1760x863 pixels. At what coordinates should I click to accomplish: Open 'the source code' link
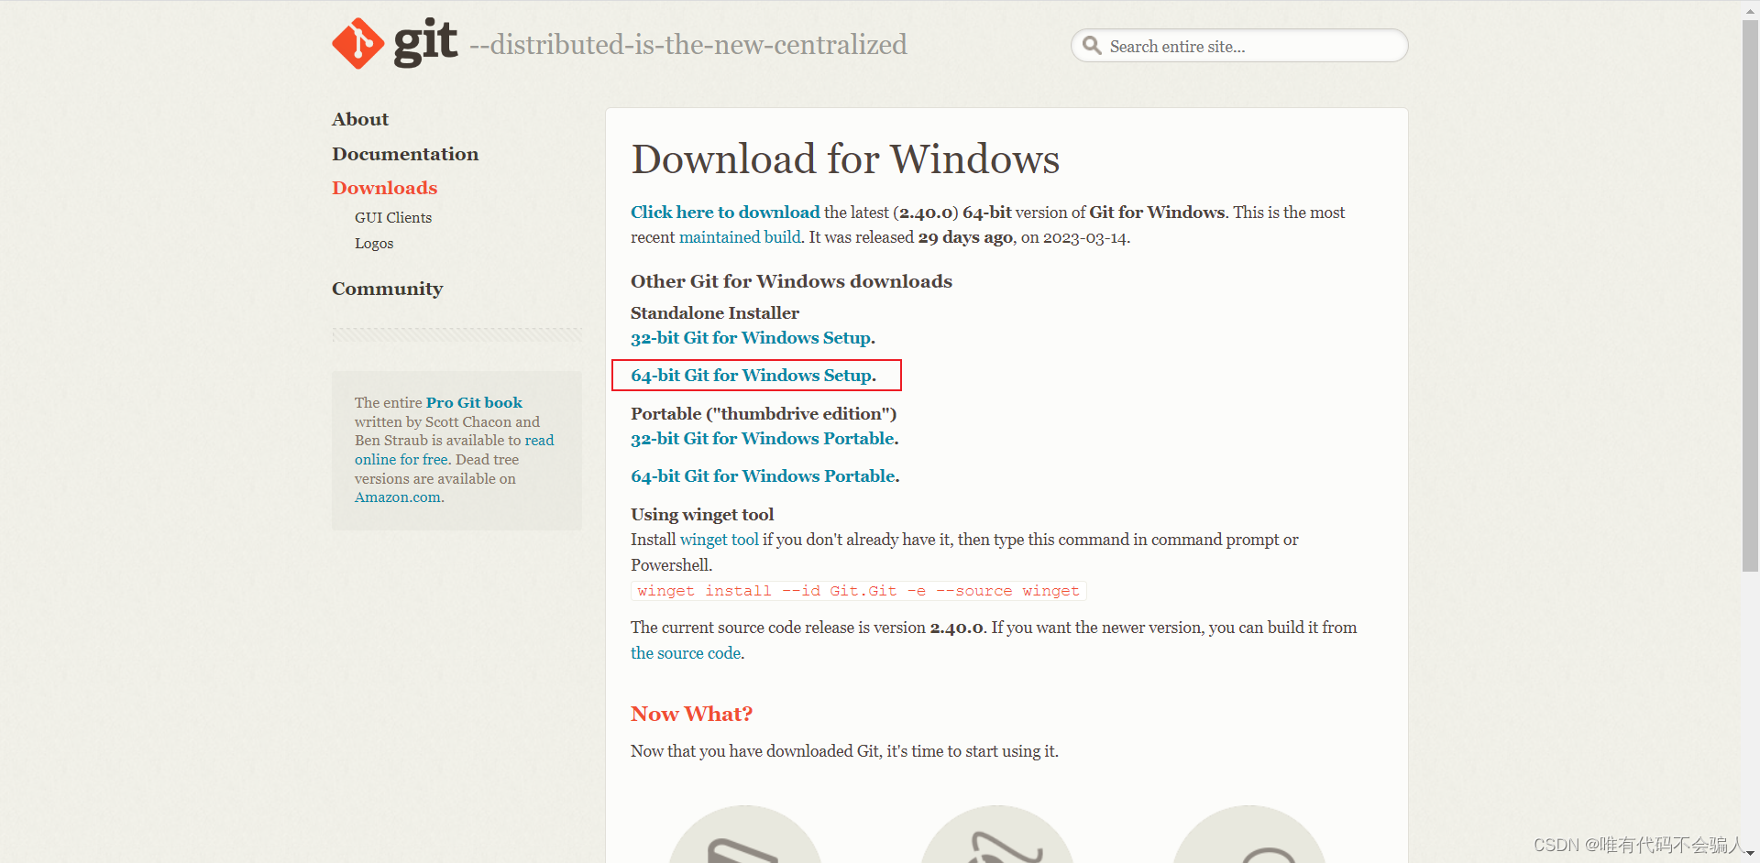click(x=686, y=653)
